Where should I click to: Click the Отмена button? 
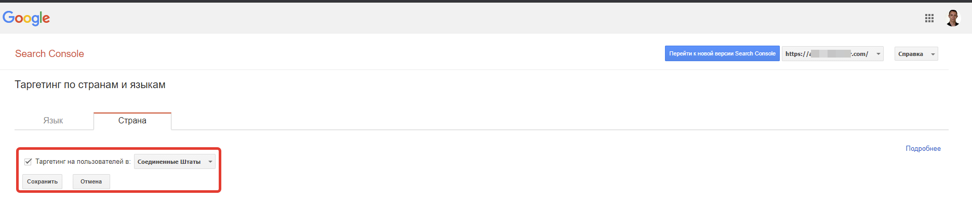coord(91,181)
